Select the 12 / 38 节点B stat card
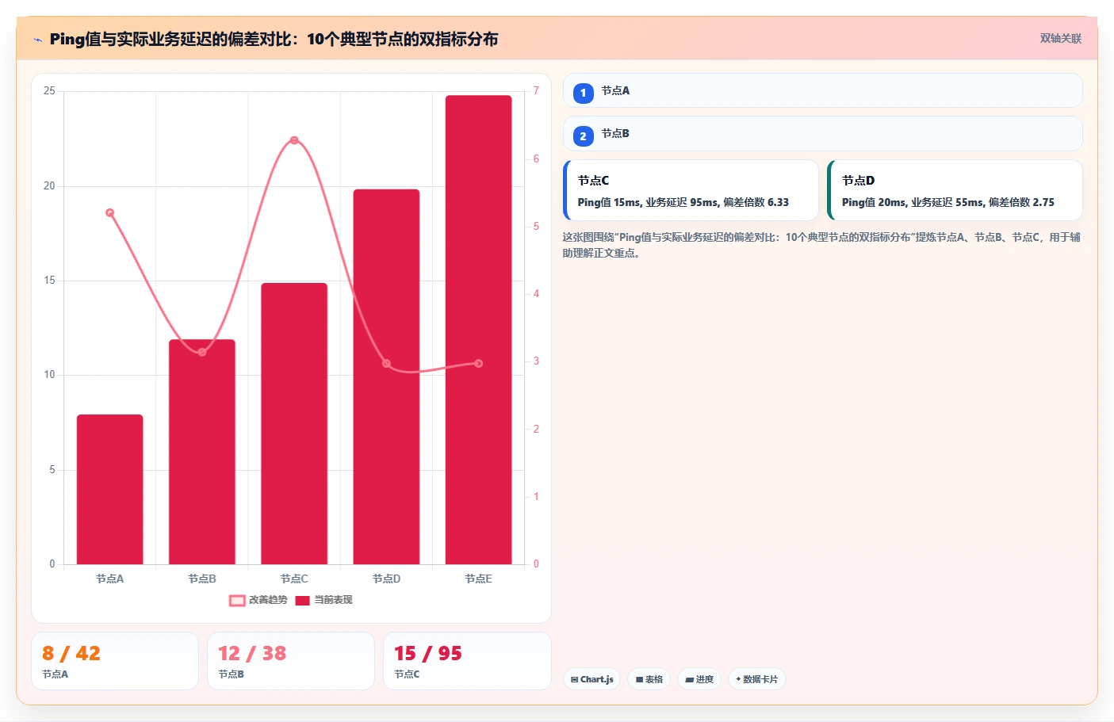Viewport: 1114px width, 722px height. point(291,661)
